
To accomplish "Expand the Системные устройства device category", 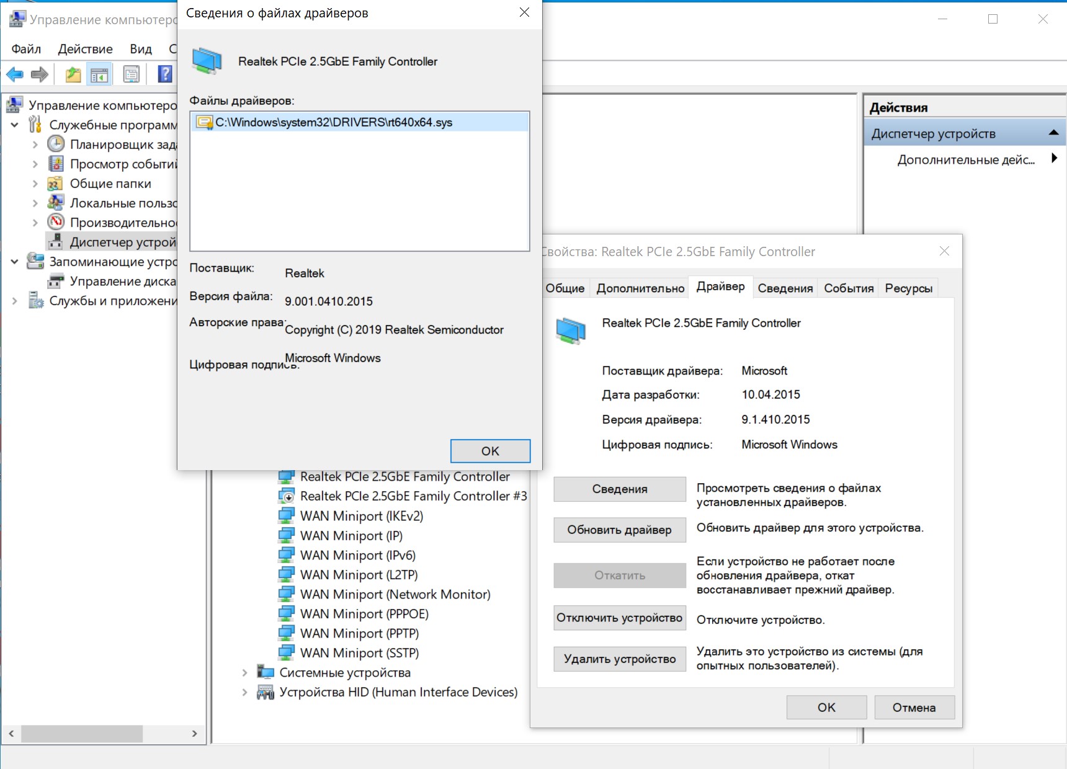I will tap(244, 672).
